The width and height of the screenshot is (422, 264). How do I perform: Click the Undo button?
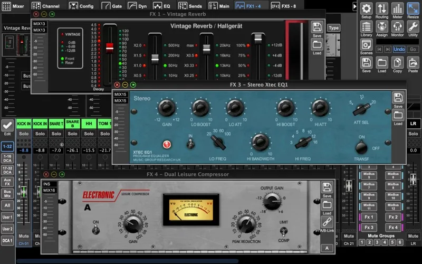click(399, 49)
